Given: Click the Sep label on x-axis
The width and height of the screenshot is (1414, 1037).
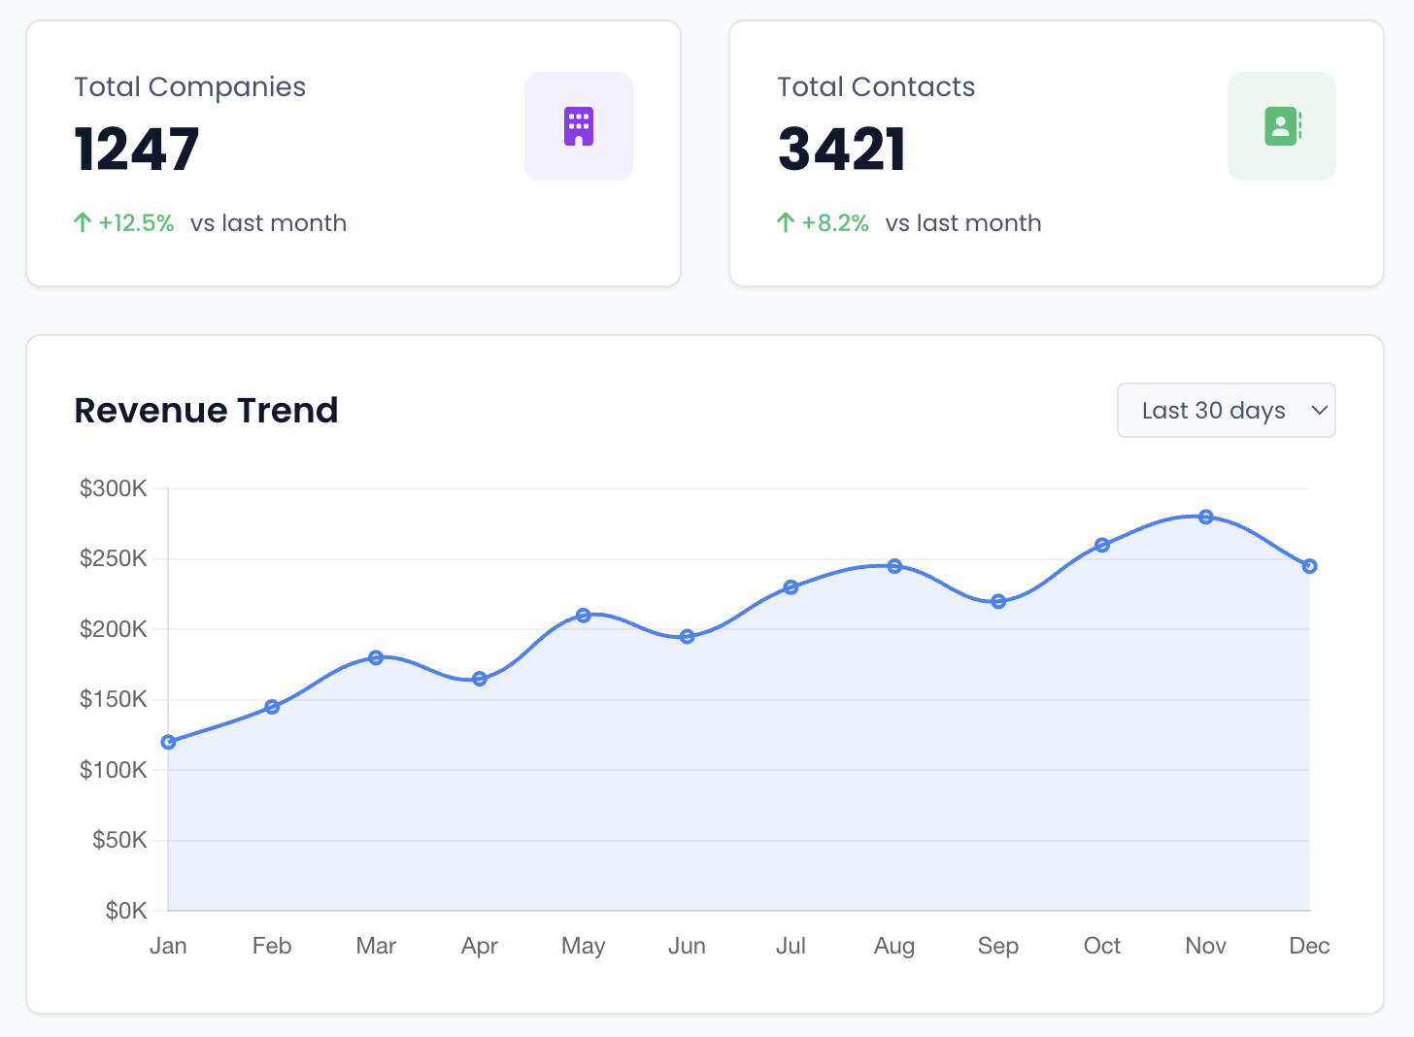Looking at the screenshot, I should click(998, 946).
